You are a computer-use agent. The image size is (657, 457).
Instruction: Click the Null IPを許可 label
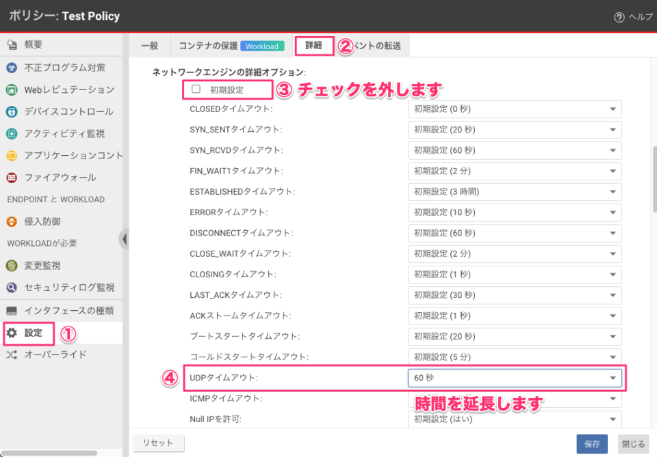tap(216, 419)
